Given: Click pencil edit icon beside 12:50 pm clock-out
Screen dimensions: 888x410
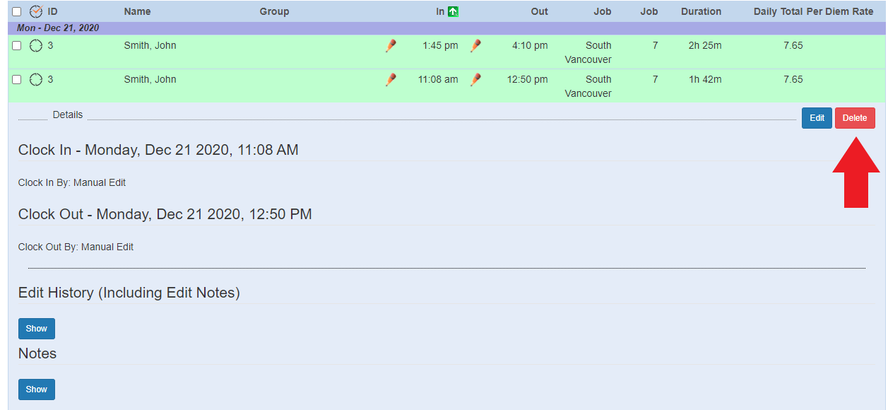Looking at the screenshot, I should click(x=475, y=80).
